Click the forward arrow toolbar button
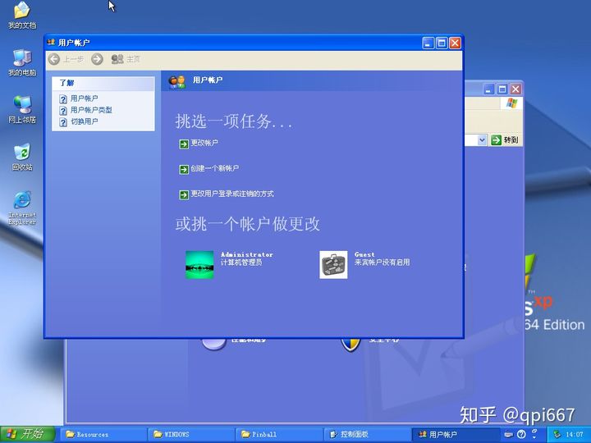 [97, 59]
